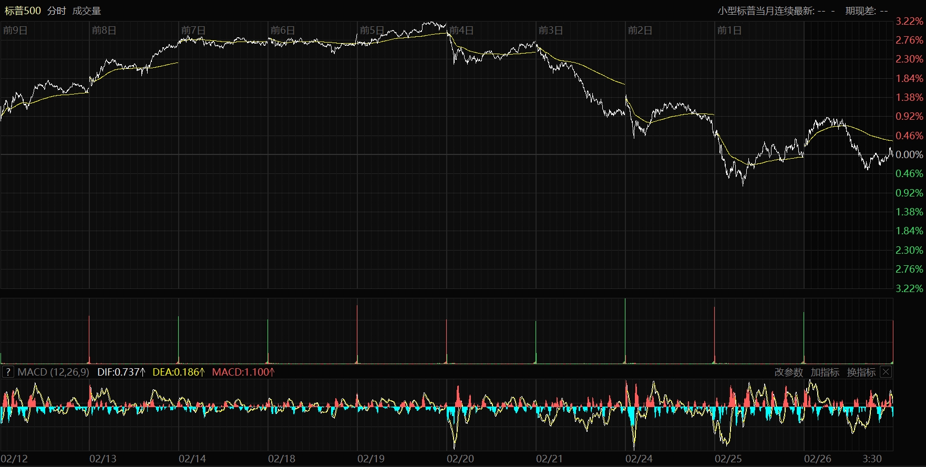
Task: Click the 02/20 date on the time axis
Action: click(x=460, y=459)
